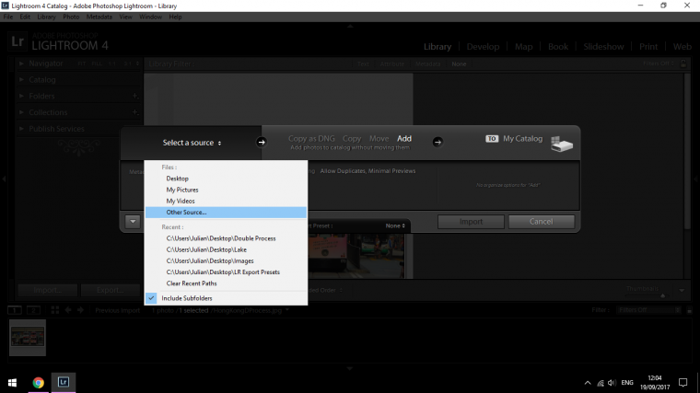Click Export... button in left panel
Viewport: 700px width, 393px height.
pos(111,290)
